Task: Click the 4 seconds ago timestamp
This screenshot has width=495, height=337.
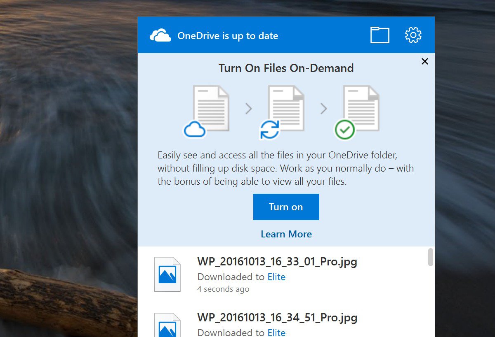Action: (x=223, y=289)
